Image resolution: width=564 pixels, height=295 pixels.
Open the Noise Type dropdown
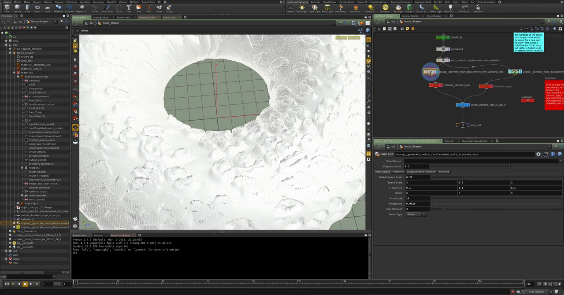416,214
